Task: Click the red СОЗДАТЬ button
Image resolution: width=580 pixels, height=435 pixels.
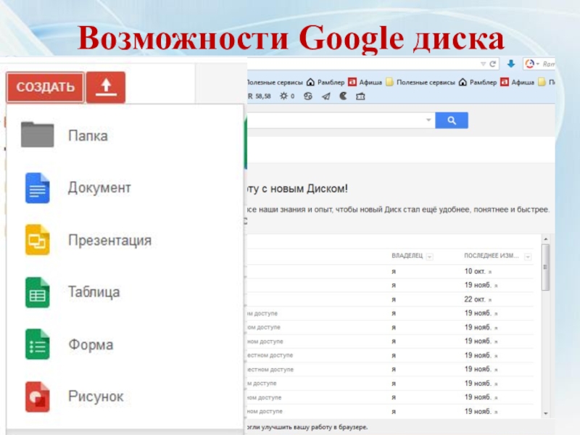Action: (x=45, y=88)
